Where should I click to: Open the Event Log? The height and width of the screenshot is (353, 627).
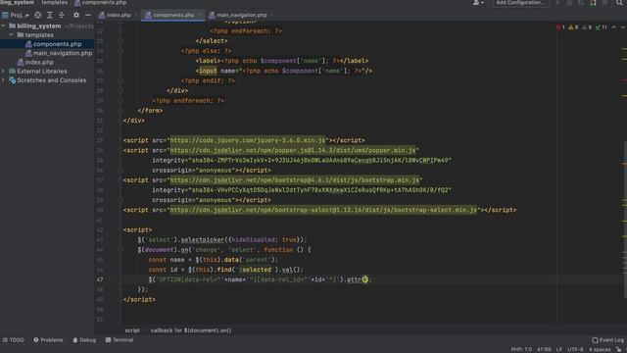coord(607,340)
